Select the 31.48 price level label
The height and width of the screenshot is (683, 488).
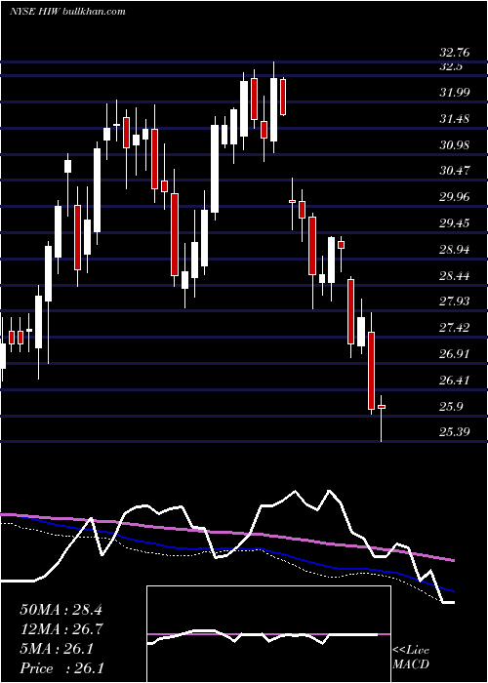455,118
